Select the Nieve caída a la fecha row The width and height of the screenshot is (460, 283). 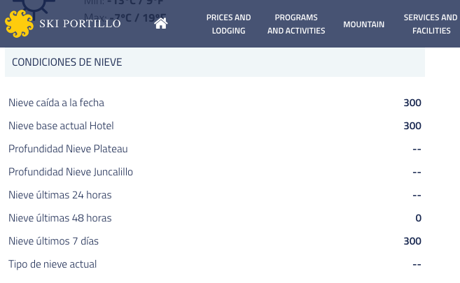click(x=215, y=103)
